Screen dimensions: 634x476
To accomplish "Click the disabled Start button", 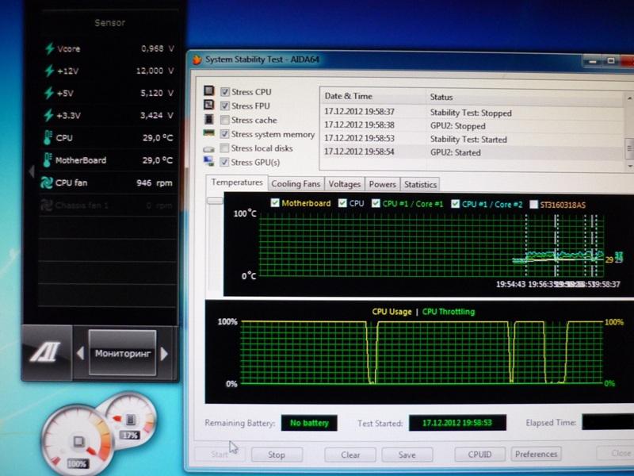I will click(220, 454).
